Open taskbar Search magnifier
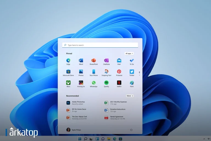This screenshot has height=141, width=211. pos(85,139)
